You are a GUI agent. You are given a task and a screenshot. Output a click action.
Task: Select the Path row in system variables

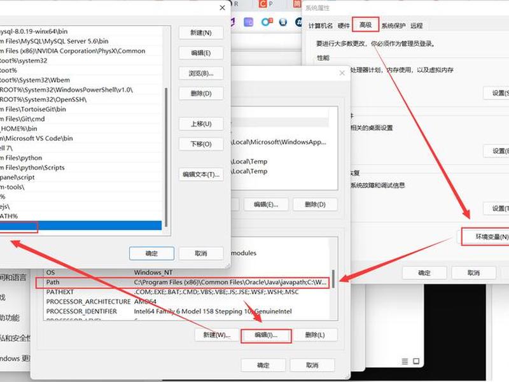[182, 283]
